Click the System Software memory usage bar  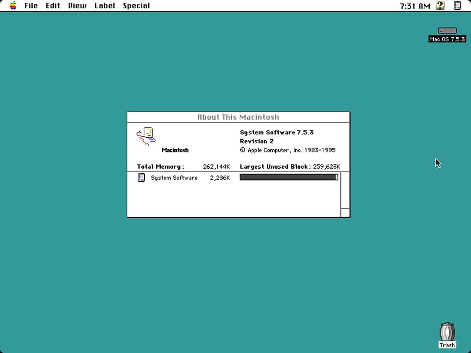point(288,177)
